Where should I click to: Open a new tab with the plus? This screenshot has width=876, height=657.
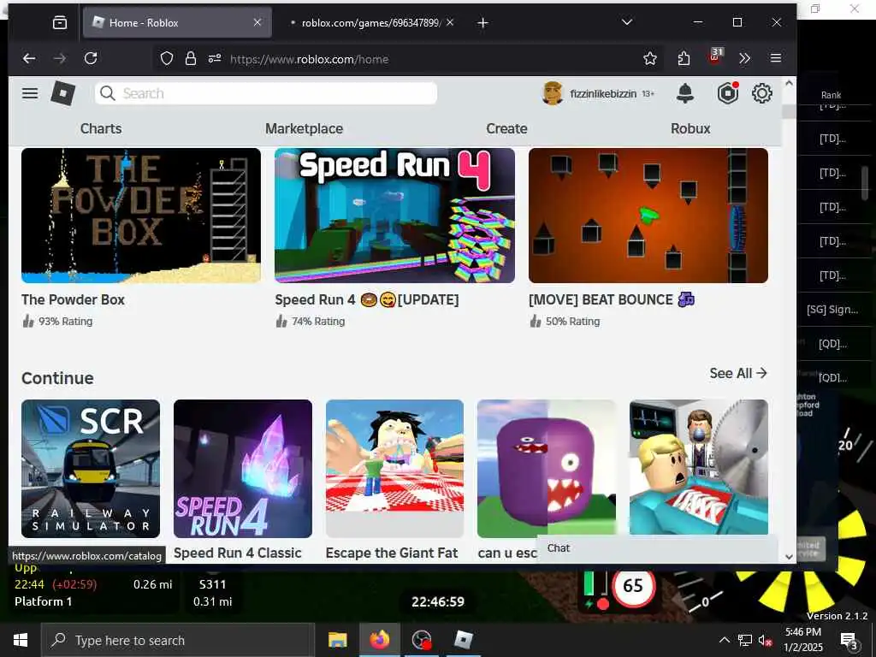(483, 23)
